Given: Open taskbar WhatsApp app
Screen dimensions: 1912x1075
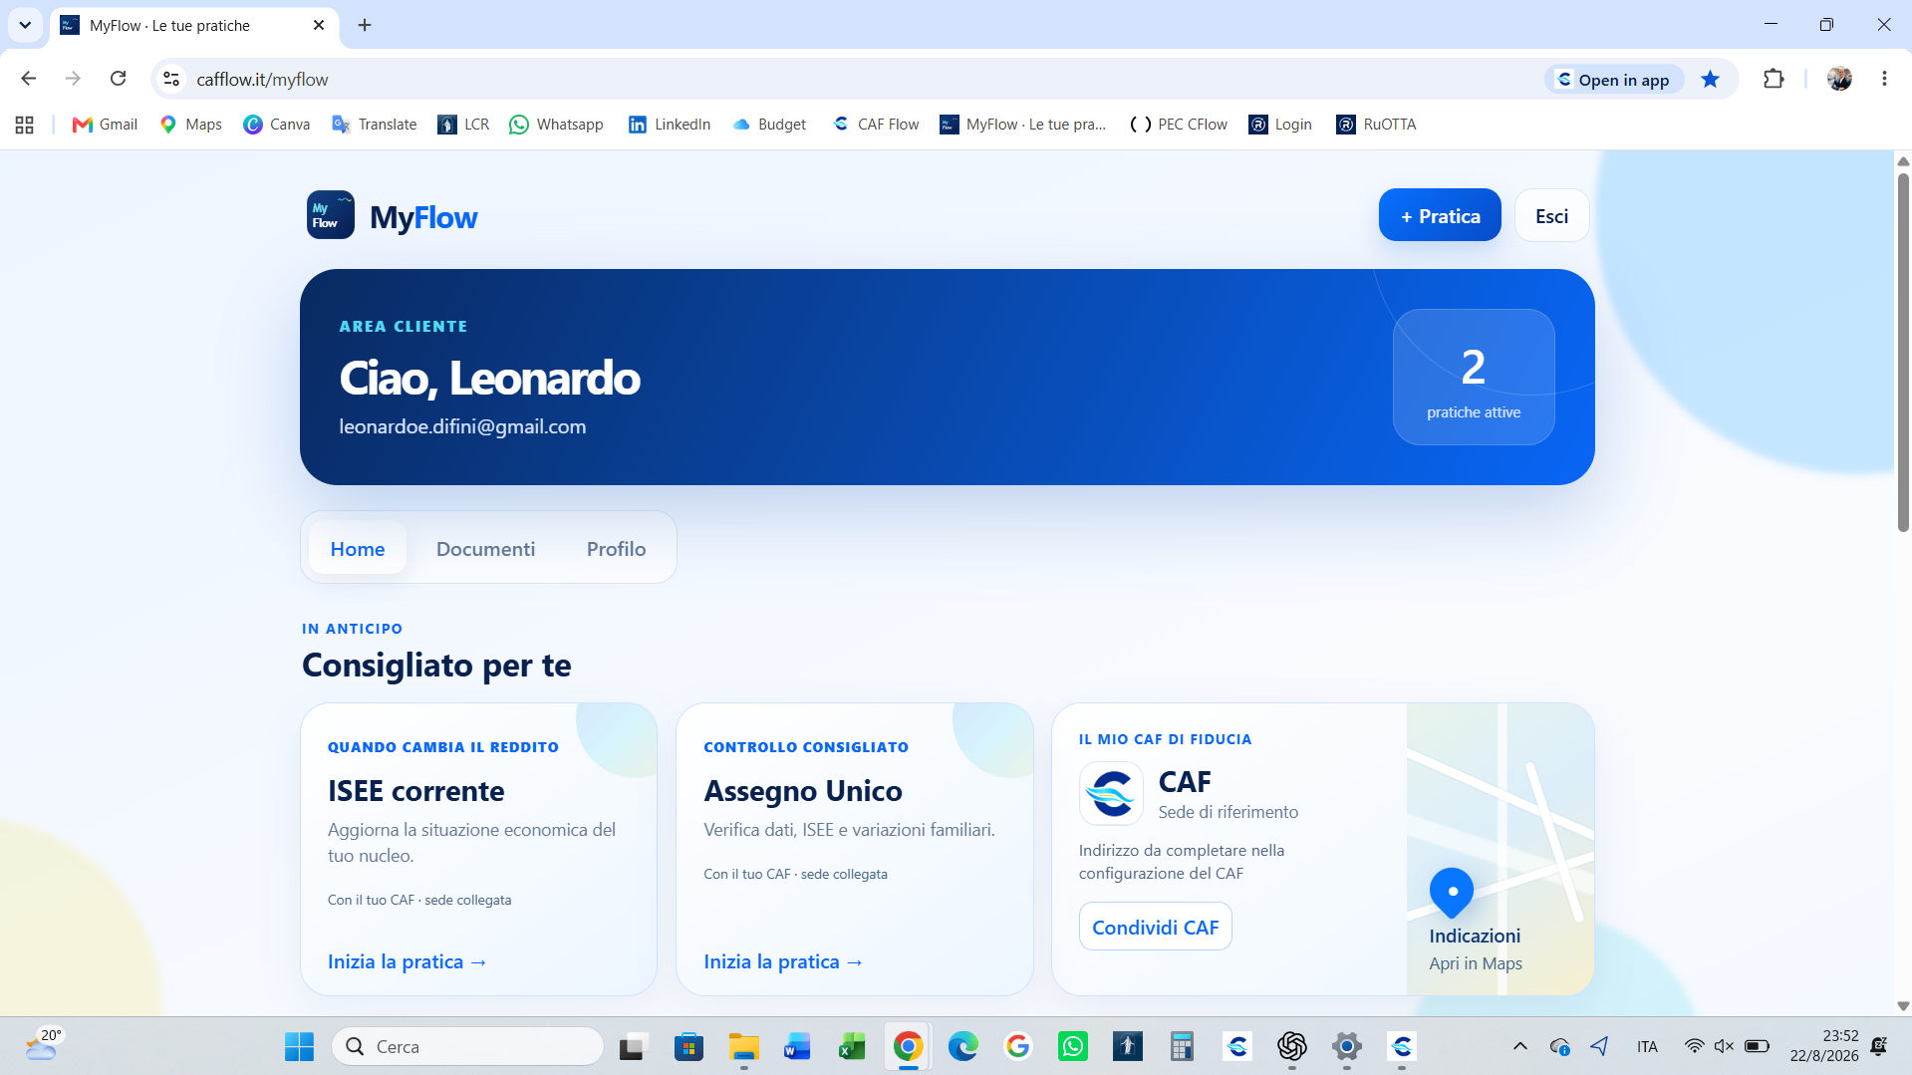Looking at the screenshot, I should click(x=1072, y=1046).
